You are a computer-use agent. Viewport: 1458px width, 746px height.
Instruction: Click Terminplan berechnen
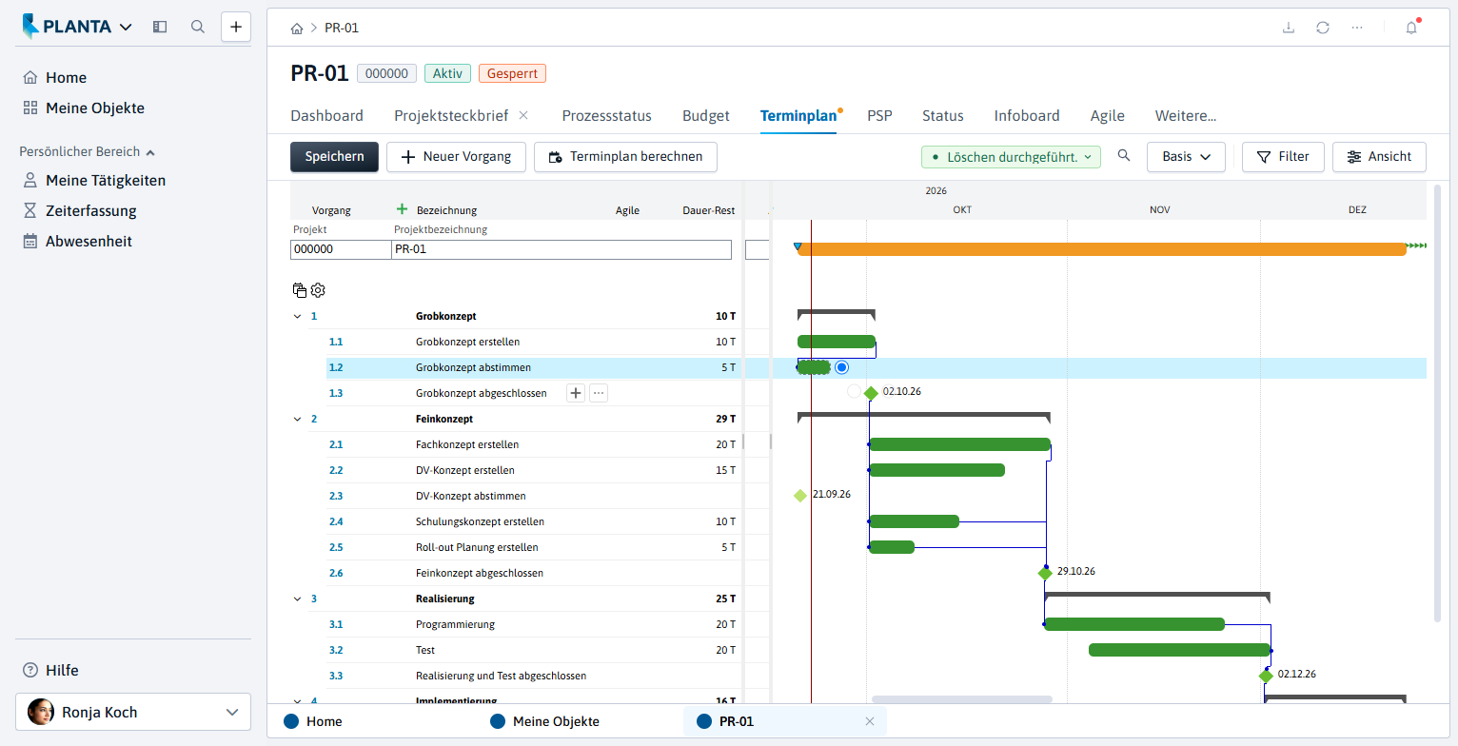pyautogui.click(x=625, y=156)
